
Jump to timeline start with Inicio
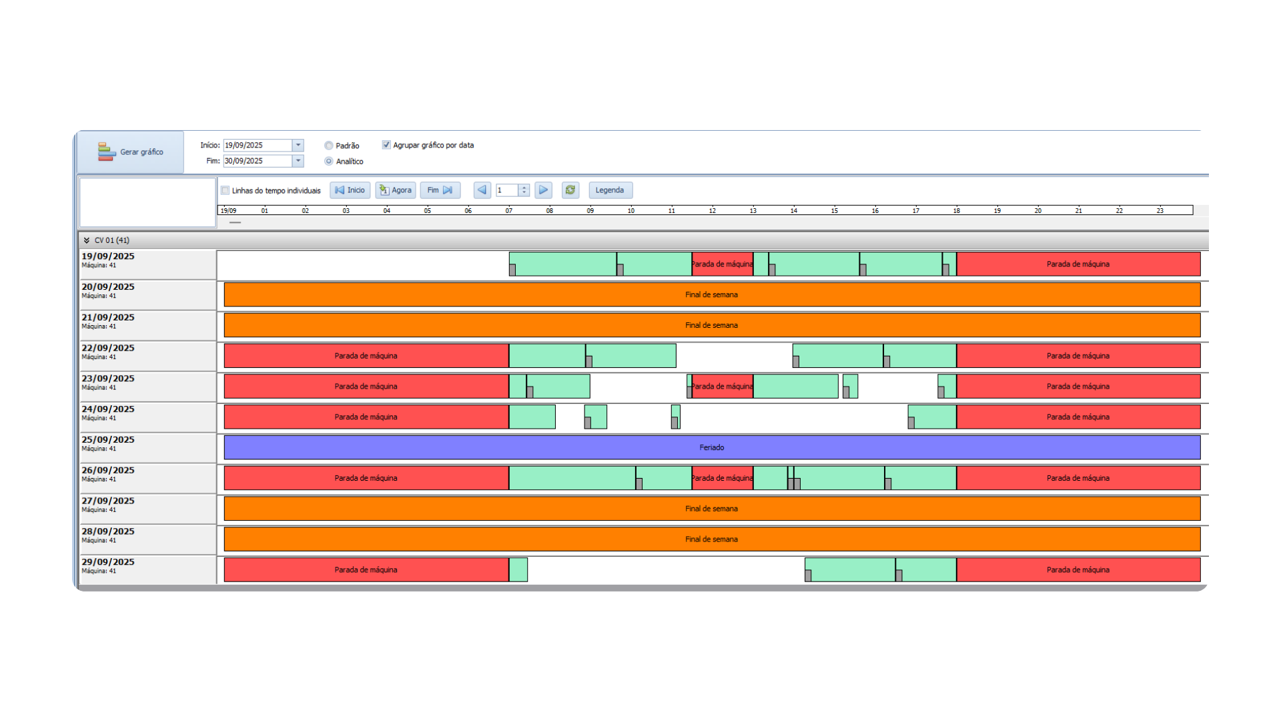(350, 190)
